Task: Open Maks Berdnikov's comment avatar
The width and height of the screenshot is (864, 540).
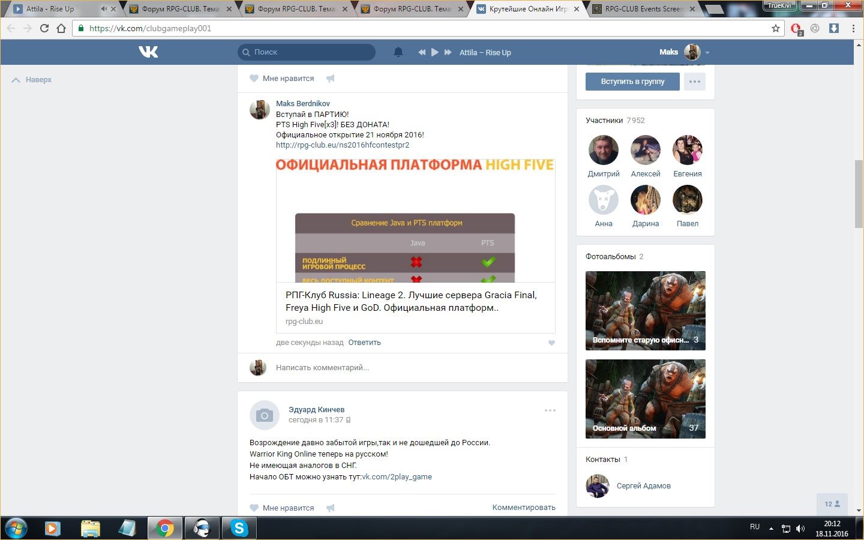Action: coord(260,110)
